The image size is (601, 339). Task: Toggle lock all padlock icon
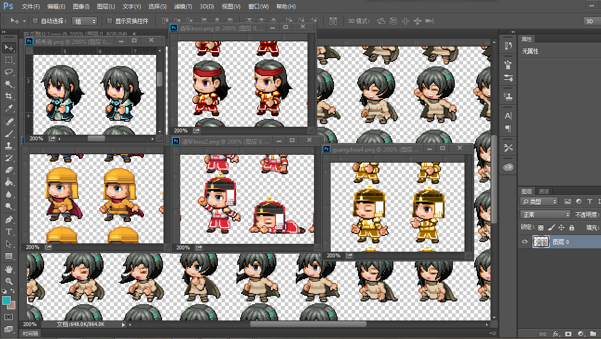(571, 228)
